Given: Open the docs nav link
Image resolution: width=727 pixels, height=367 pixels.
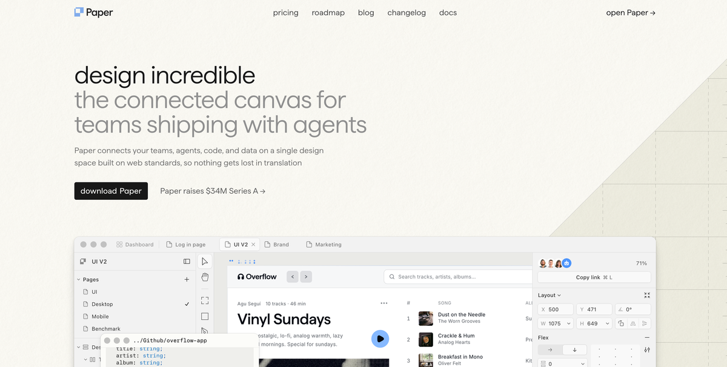Looking at the screenshot, I should pos(448,13).
